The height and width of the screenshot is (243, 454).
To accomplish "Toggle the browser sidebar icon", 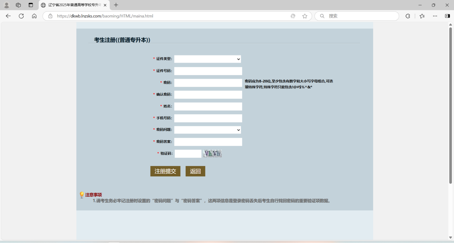I will click(447, 16).
